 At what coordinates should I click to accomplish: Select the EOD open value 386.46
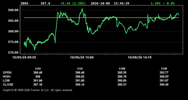[x=80, y=72]
